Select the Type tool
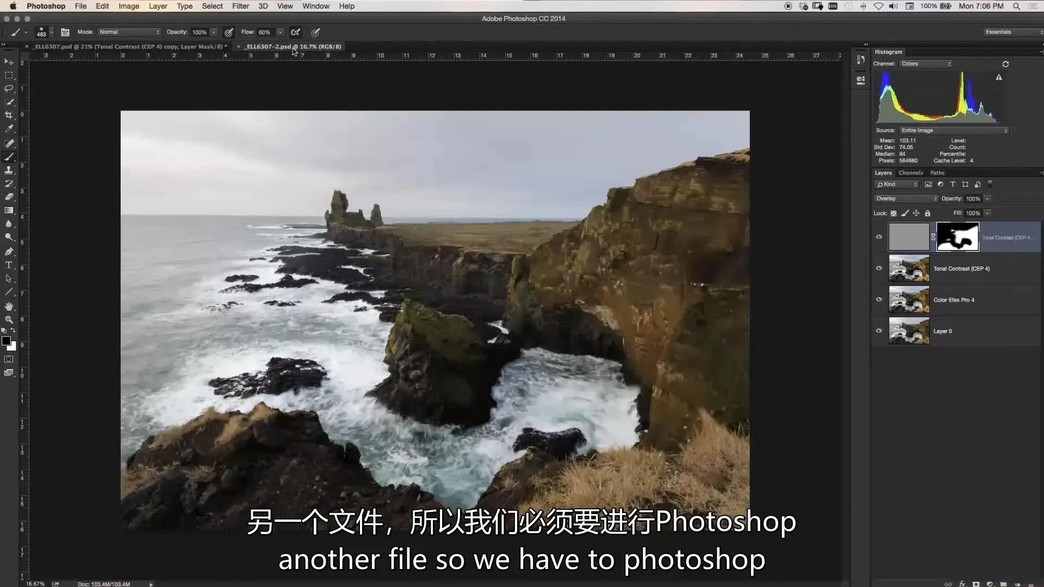Viewport: 1044px width, 587px height. (x=9, y=265)
